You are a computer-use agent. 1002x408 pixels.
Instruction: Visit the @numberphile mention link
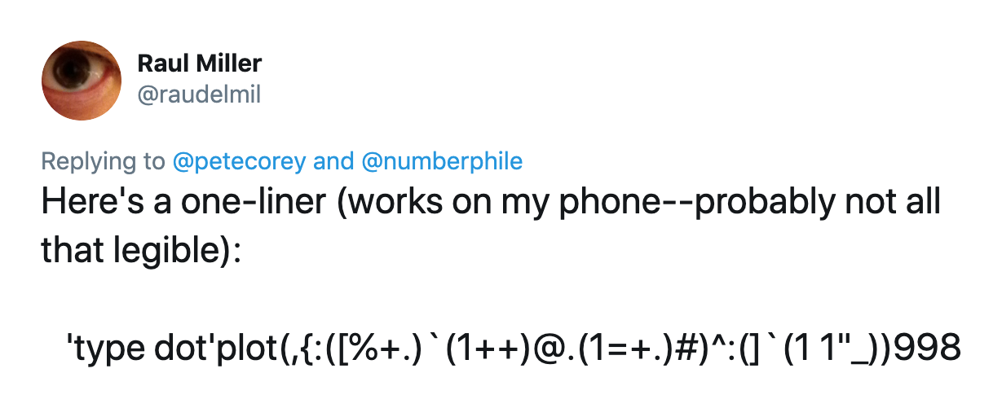pos(441,161)
